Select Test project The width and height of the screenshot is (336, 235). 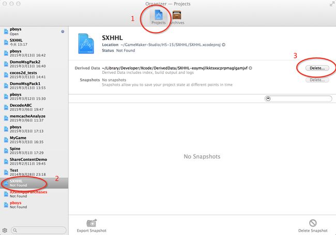[34, 173]
